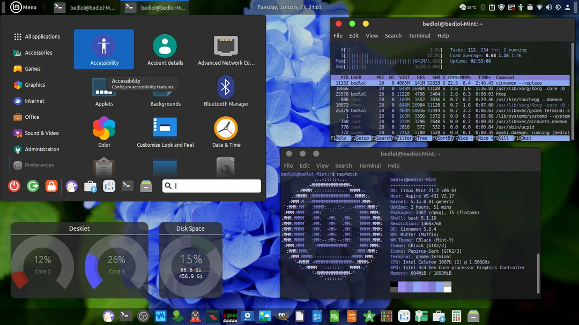
Task: Launch Firefox from the taskbar
Action: 108,316
